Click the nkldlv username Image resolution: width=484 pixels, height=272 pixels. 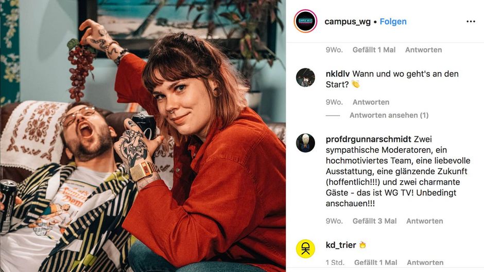(338, 74)
